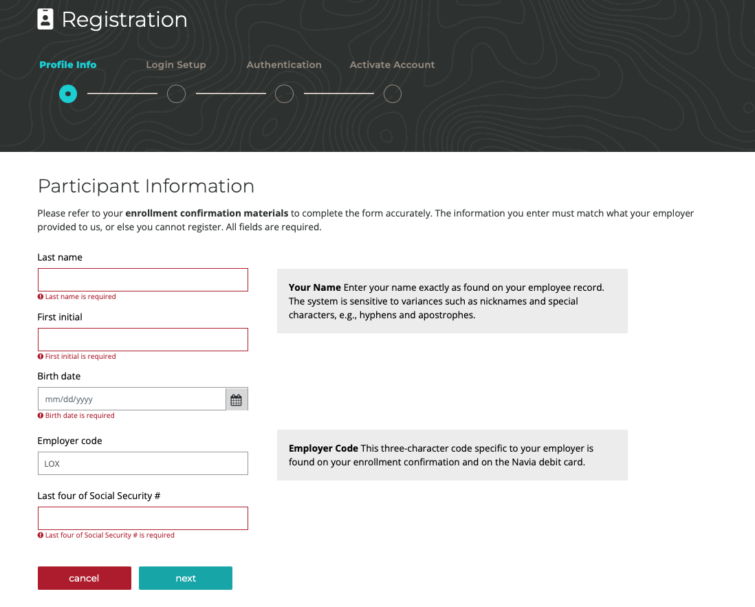Click the Social Security error warning icon
The image size is (755, 607).
pos(41,536)
